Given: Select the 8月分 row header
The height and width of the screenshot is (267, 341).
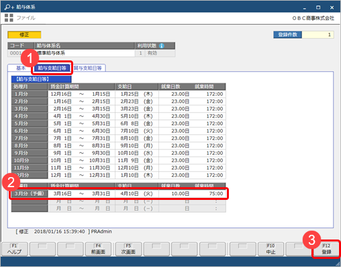Looking at the screenshot, I should [30, 146].
